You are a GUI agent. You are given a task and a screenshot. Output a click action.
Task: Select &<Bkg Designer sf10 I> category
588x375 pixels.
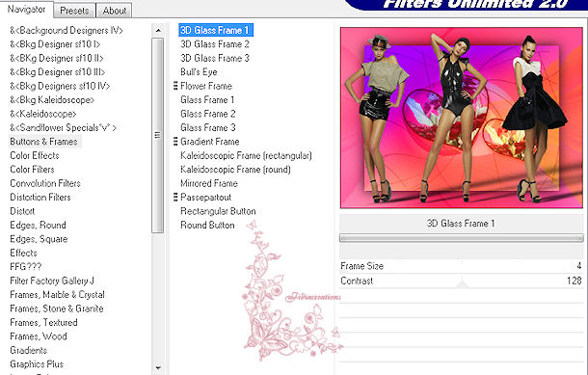pyautogui.click(x=55, y=44)
